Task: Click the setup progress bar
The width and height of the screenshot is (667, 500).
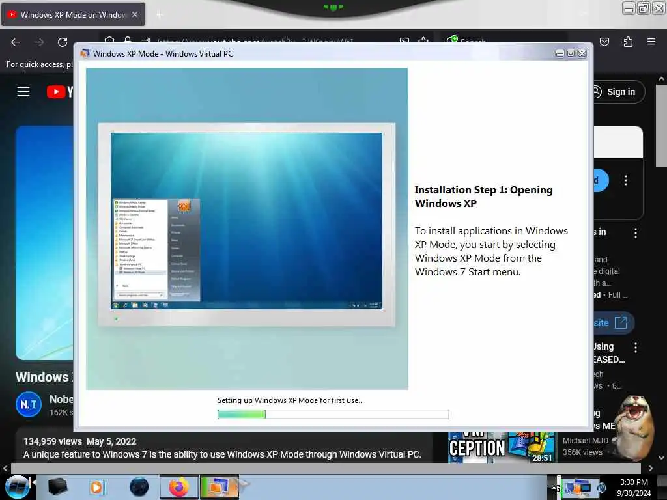Action: pos(333,414)
